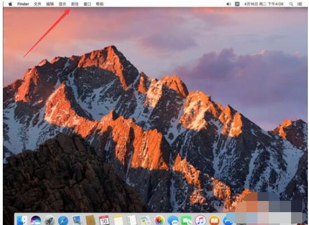
Task: Open Notification Center list icon
Action: tap(300, 4)
